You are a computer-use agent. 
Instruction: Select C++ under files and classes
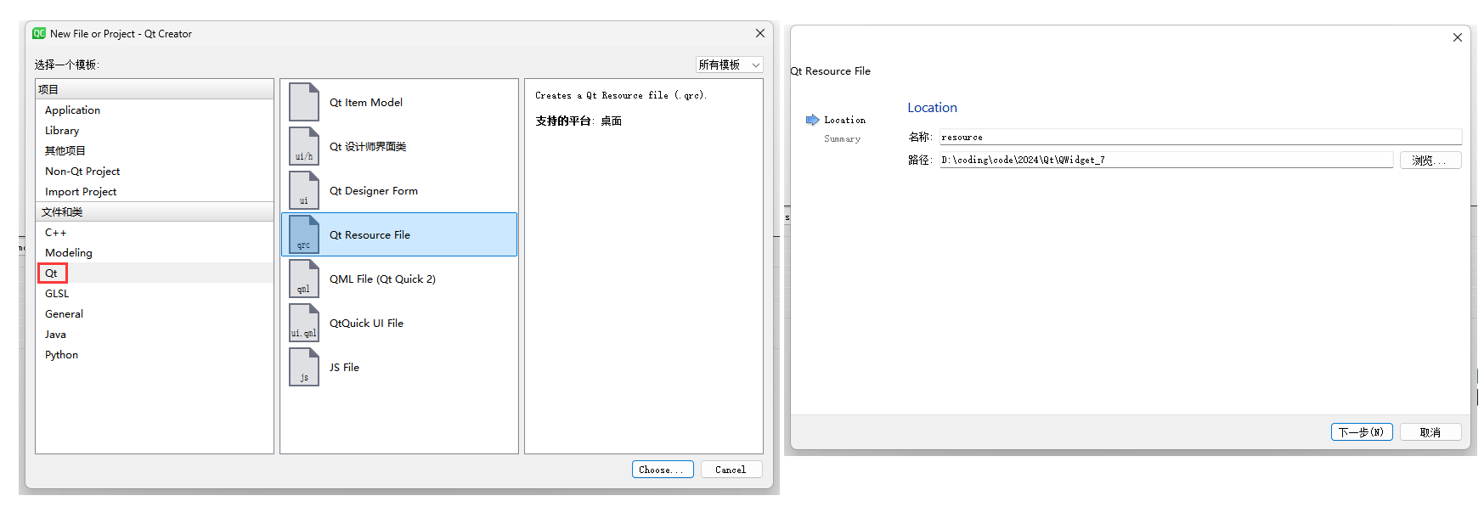pyautogui.click(x=154, y=233)
